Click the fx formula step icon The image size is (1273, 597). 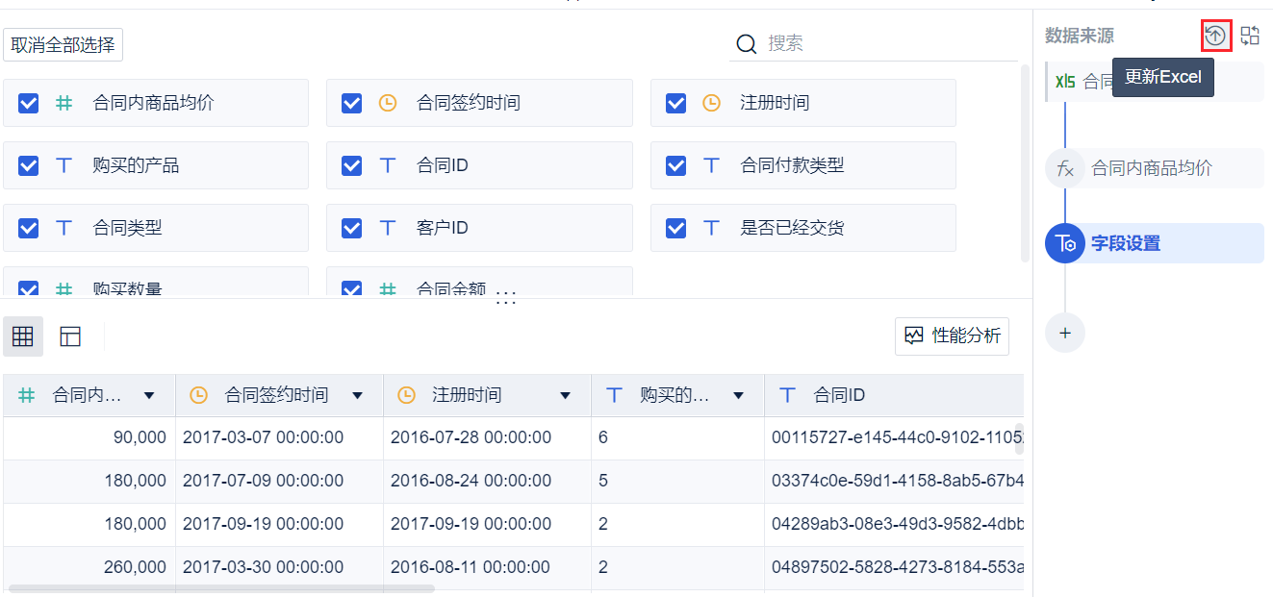pyautogui.click(x=1065, y=168)
